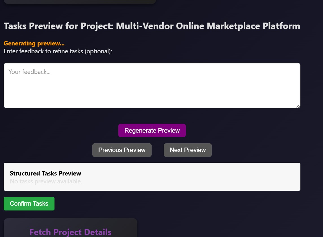Select 'No tasks preview available.' text
The image size is (323, 237).
point(46,181)
